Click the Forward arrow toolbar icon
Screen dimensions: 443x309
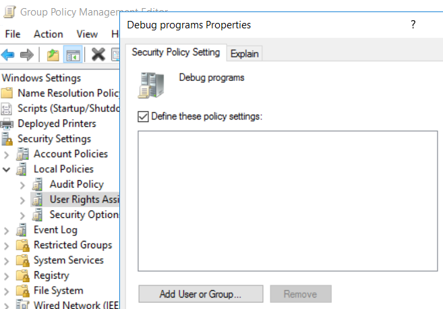26,54
